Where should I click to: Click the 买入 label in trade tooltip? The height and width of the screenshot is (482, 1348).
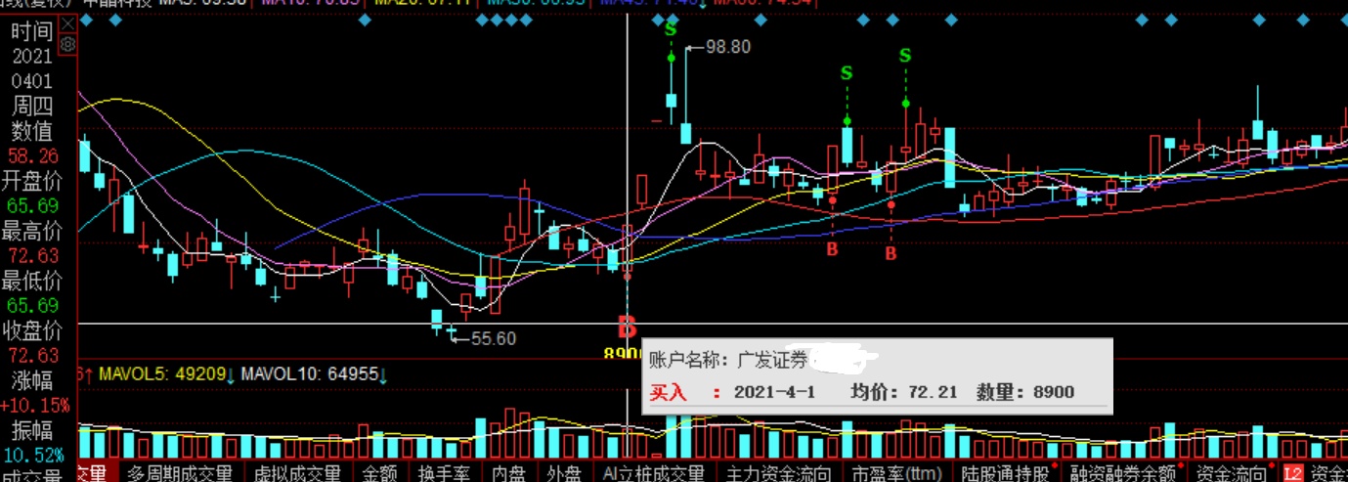click(x=669, y=392)
